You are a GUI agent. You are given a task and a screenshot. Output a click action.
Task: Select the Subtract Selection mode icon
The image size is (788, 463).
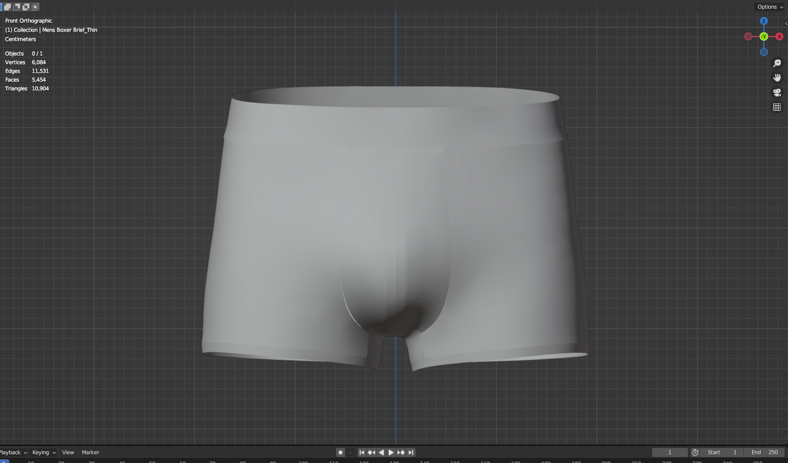point(16,7)
